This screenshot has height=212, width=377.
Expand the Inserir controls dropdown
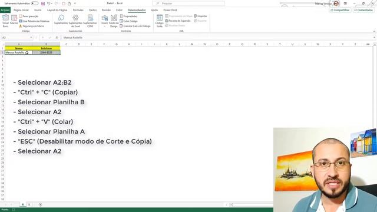(105, 21)
